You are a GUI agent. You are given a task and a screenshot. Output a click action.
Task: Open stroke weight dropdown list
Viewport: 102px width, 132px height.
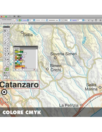[34, 20]
